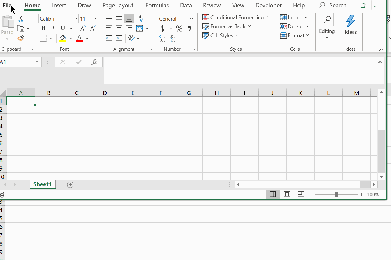Select the Sheet1 tab
The image size is (391, 260).
pos(43,184)
